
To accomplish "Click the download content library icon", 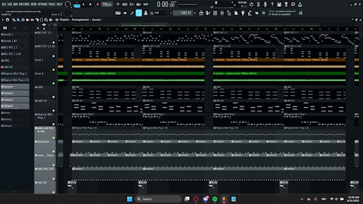I will (x=300, y=4).
